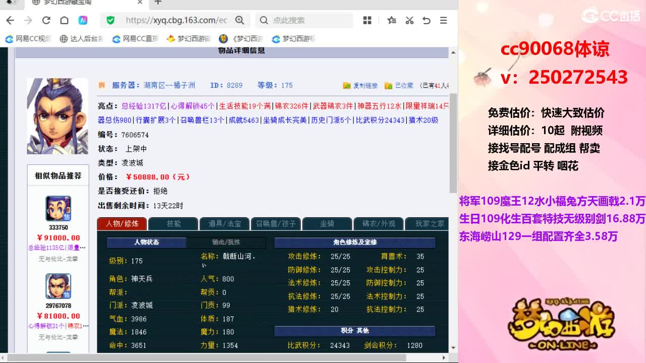Viewport: 646px width, 363px height.
Task: Open the 网易CC直播 bookmark
Action: pyautogui.click(x=135, y=39)
